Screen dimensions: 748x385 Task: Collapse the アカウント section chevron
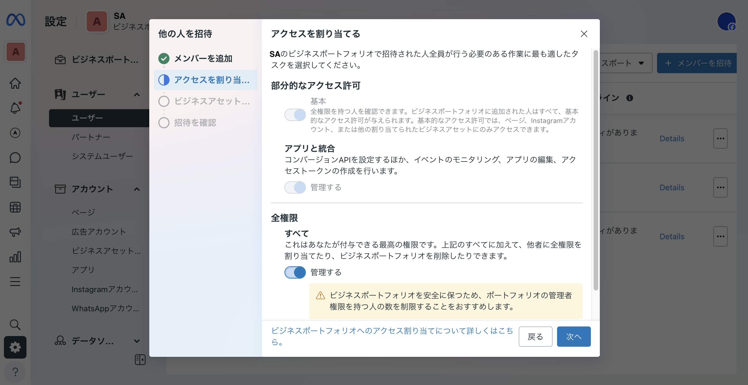click(137, 189)
